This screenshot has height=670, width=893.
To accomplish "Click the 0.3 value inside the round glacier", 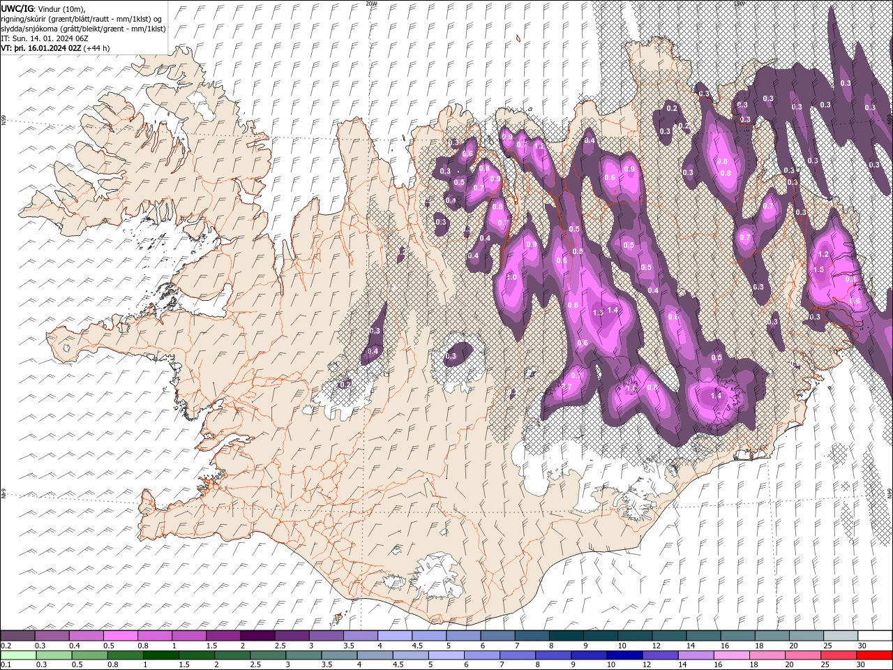I will [x=450, y=356].
